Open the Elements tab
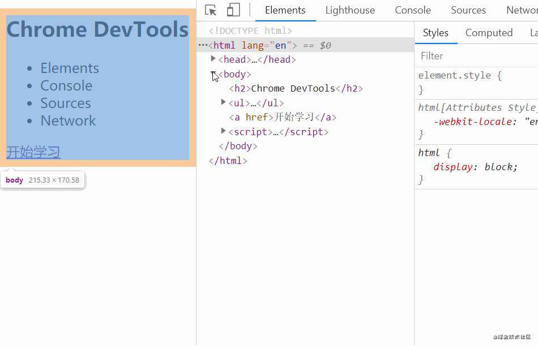538x346 pixels. pyautogui.click(x=285, y=10)
